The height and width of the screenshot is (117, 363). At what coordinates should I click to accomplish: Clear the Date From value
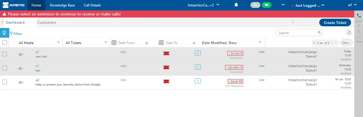[x=147, y=43]
